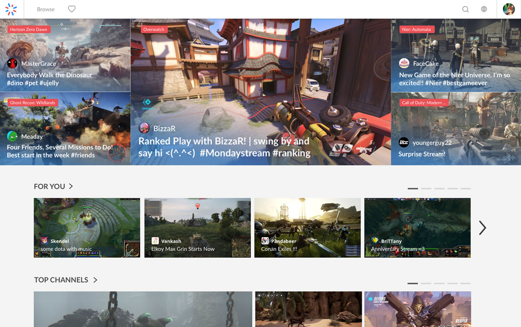Open the language globe icon
Viewport: 521px width, 327px height.
tap(484, 9)
